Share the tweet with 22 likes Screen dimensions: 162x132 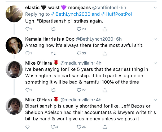pos(105,90)
